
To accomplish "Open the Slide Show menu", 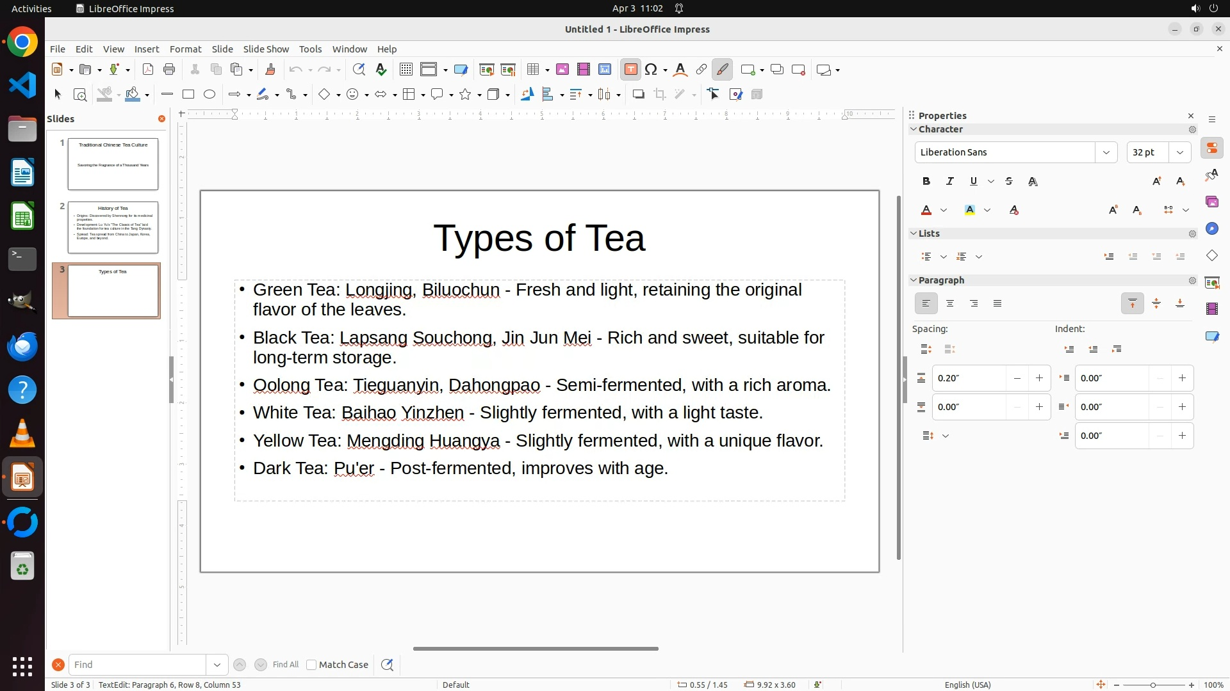I will pyautogui.click(x=266, y=49).
